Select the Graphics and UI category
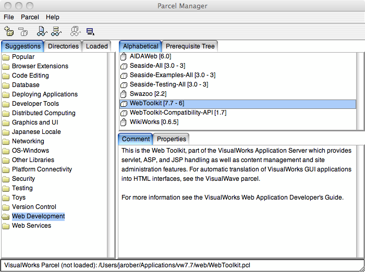This screenshot has height=272, width=365. [35, 122]
